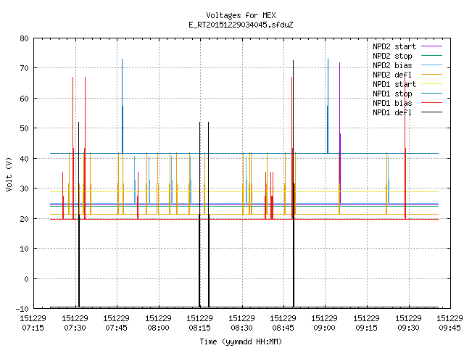Click the y-axis tick label 70
464x348 pixels.
[24, 68]
